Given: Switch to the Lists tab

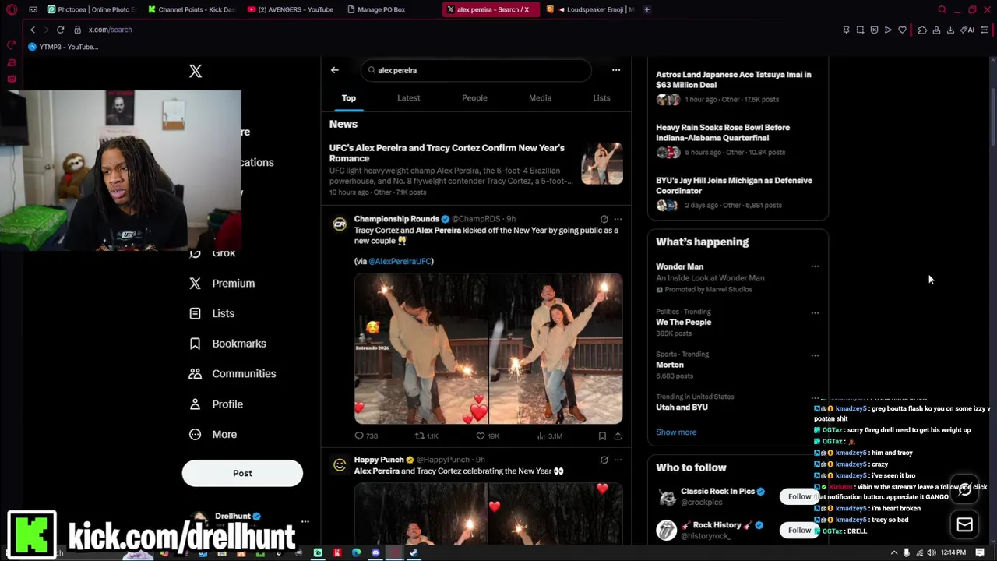Looking at the screenshot, I should [x=601, y=98].
